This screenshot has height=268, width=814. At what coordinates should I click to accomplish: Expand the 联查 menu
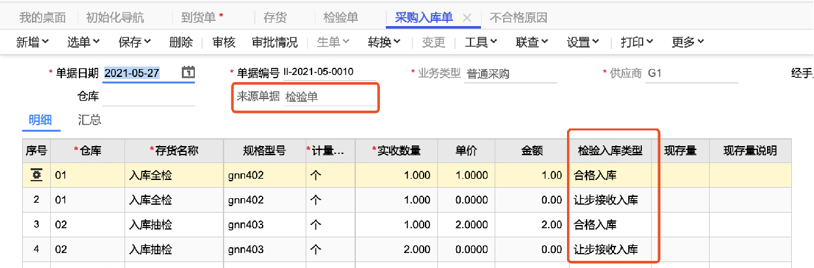(x=532, y=42)
